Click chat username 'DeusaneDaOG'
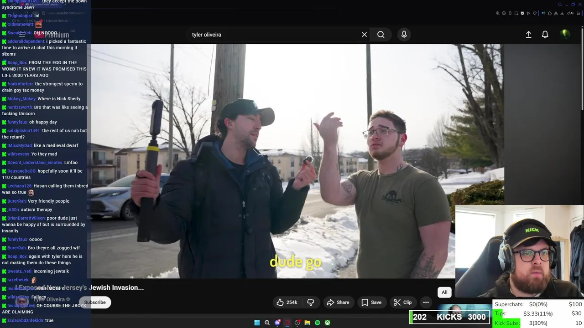The image size is (584, 328). coord(21,171)
